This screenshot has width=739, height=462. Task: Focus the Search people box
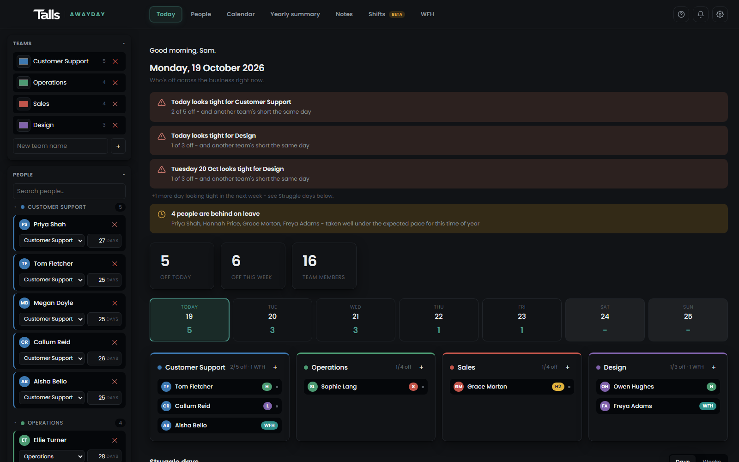pos(69,191)
